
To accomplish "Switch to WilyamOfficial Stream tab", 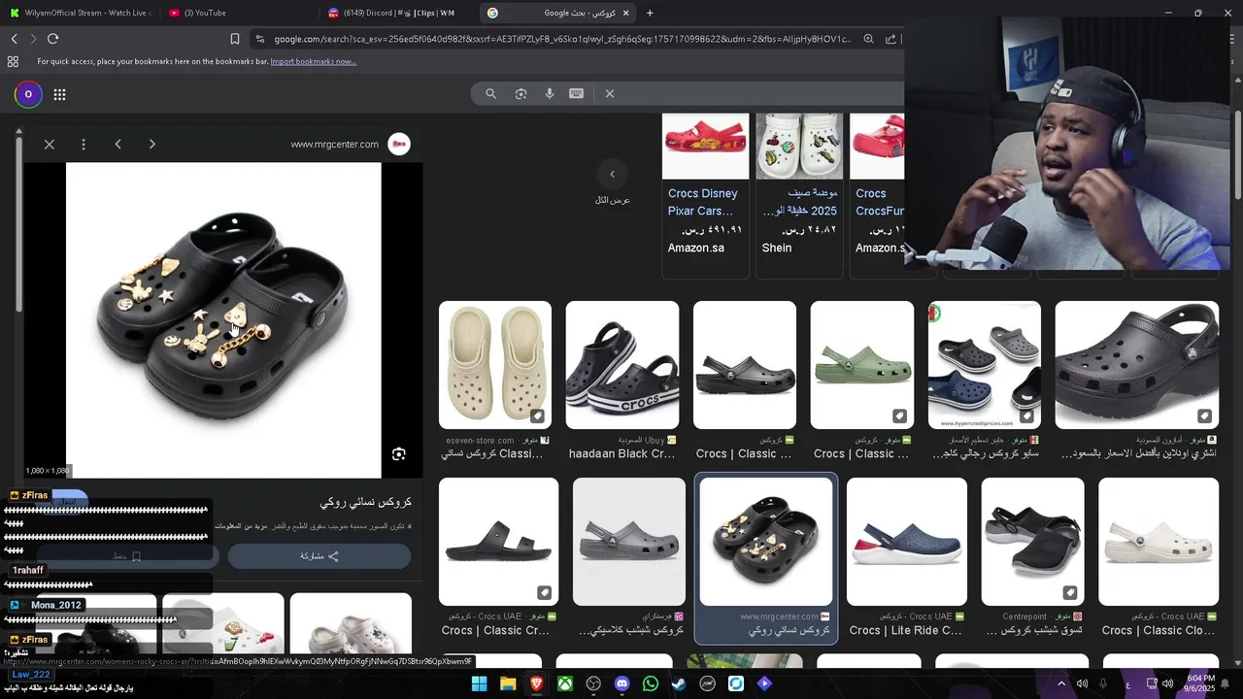I will click(80, 13).
